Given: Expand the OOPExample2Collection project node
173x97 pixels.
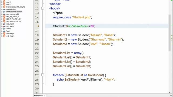Looking at the screenshot, I should tap(2, 12).
